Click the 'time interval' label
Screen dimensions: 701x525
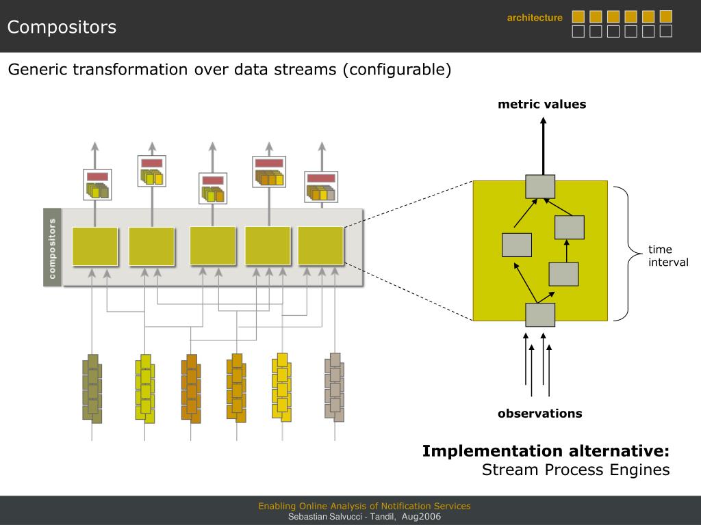click(668, 256)
